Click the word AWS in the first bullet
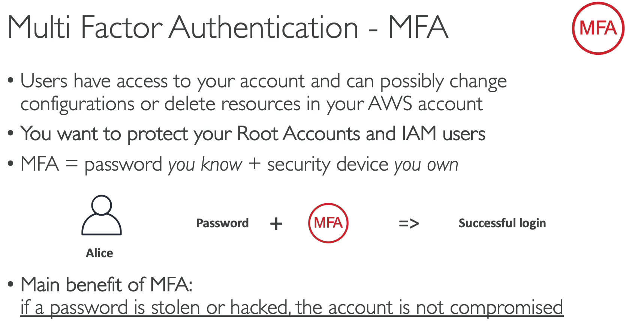The width and height of the screenshot is (626, 324). coord(390,104)
